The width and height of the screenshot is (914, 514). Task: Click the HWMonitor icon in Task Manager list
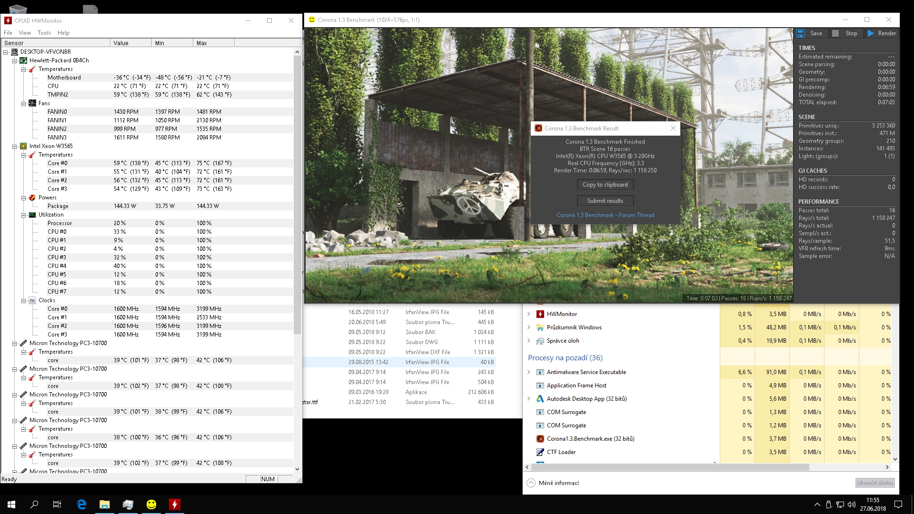coord(540,314)
